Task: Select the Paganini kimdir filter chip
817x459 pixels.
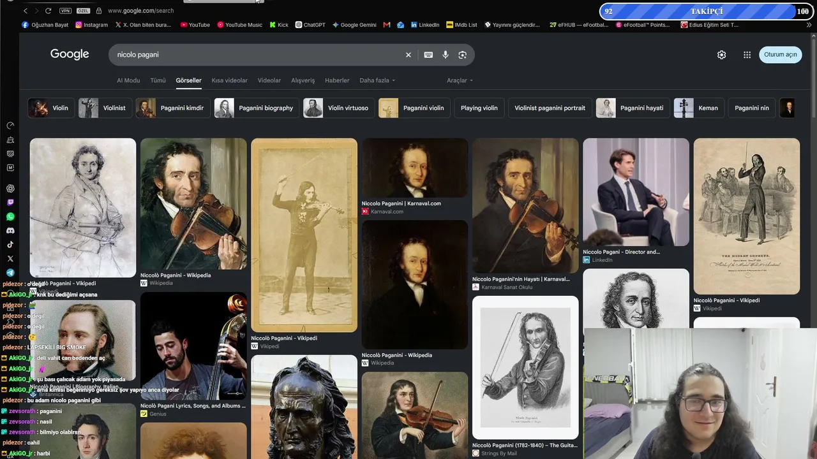Action: (173, 108)
